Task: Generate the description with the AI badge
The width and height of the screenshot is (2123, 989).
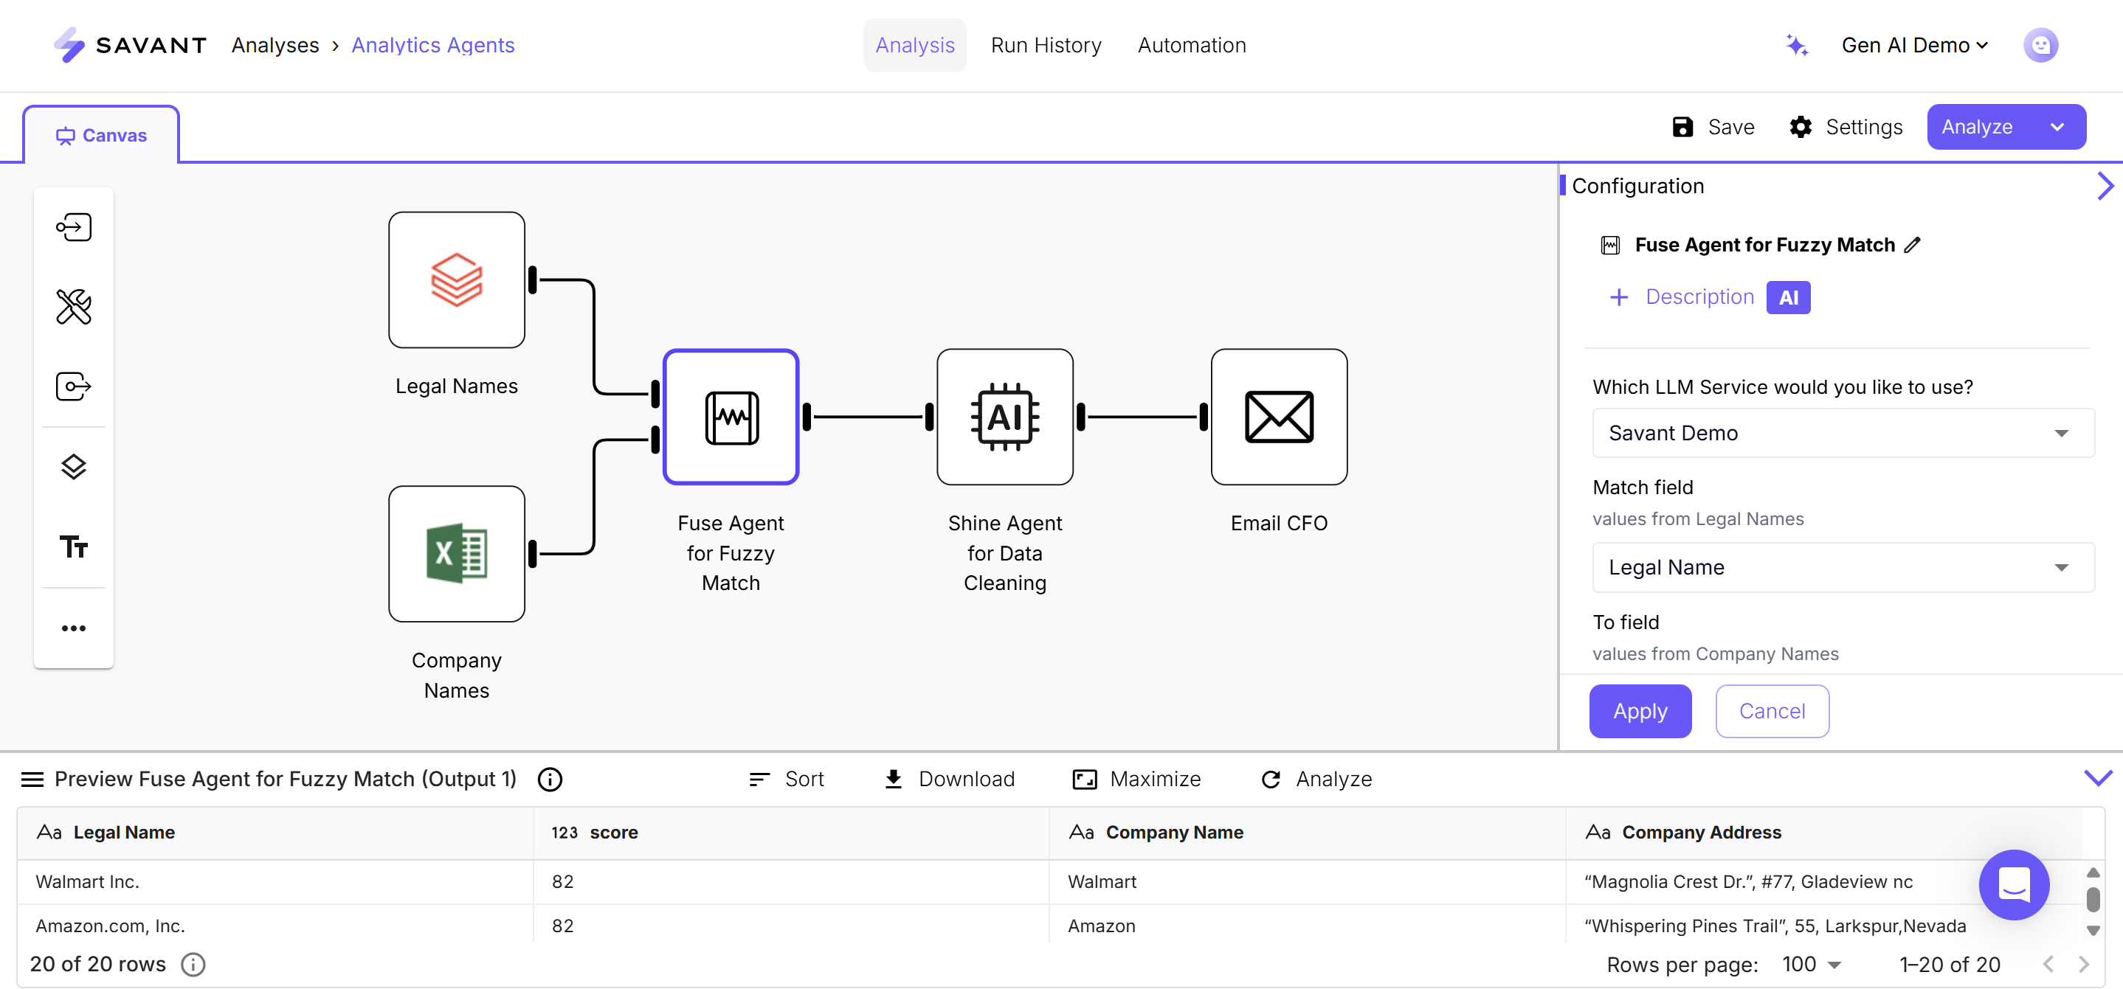Action: [1787, 297]
